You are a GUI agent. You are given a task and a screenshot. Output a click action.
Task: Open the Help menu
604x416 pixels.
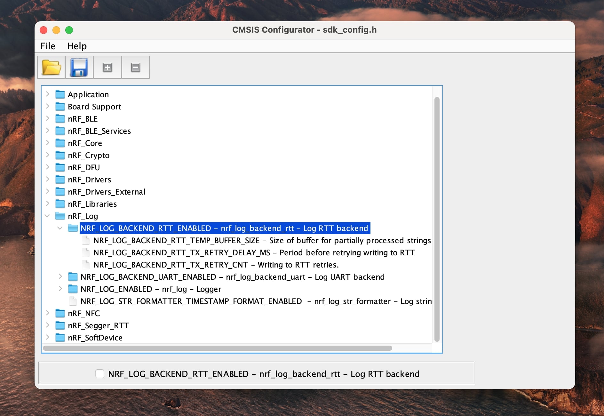(77, 46)
